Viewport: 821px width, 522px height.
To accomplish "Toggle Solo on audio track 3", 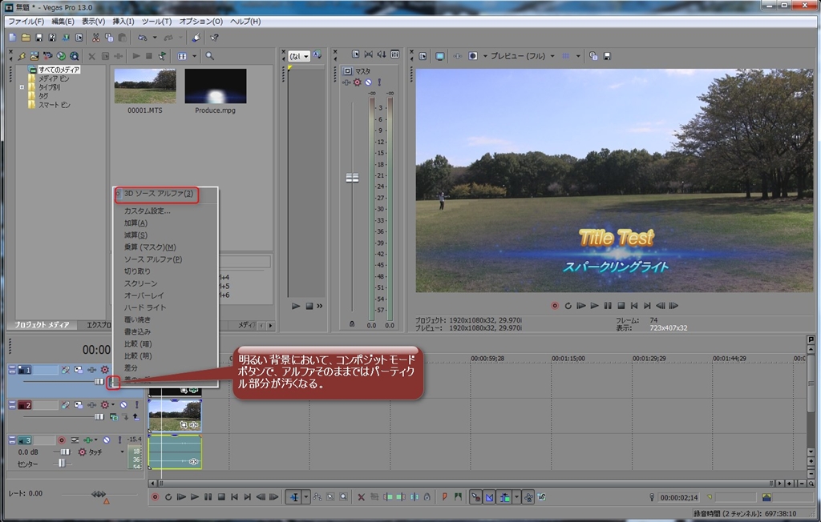I will pos(119,440).
